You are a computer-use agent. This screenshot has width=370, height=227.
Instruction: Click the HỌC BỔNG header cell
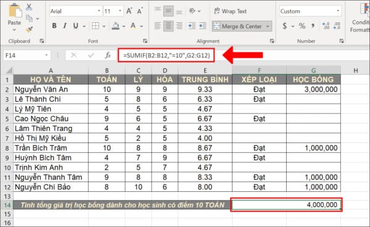pyautogui.click(x=313, y=80)
